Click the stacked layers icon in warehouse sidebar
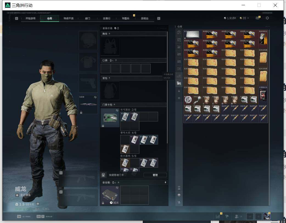 point(179,195)
